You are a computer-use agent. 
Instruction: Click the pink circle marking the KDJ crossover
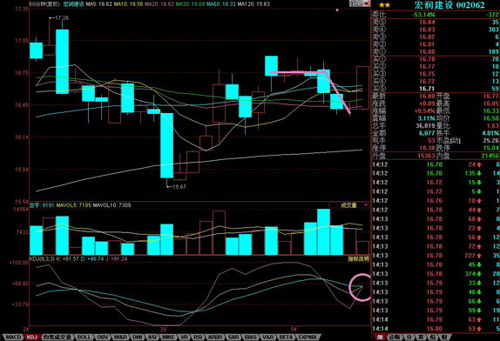tap(361, 287)
